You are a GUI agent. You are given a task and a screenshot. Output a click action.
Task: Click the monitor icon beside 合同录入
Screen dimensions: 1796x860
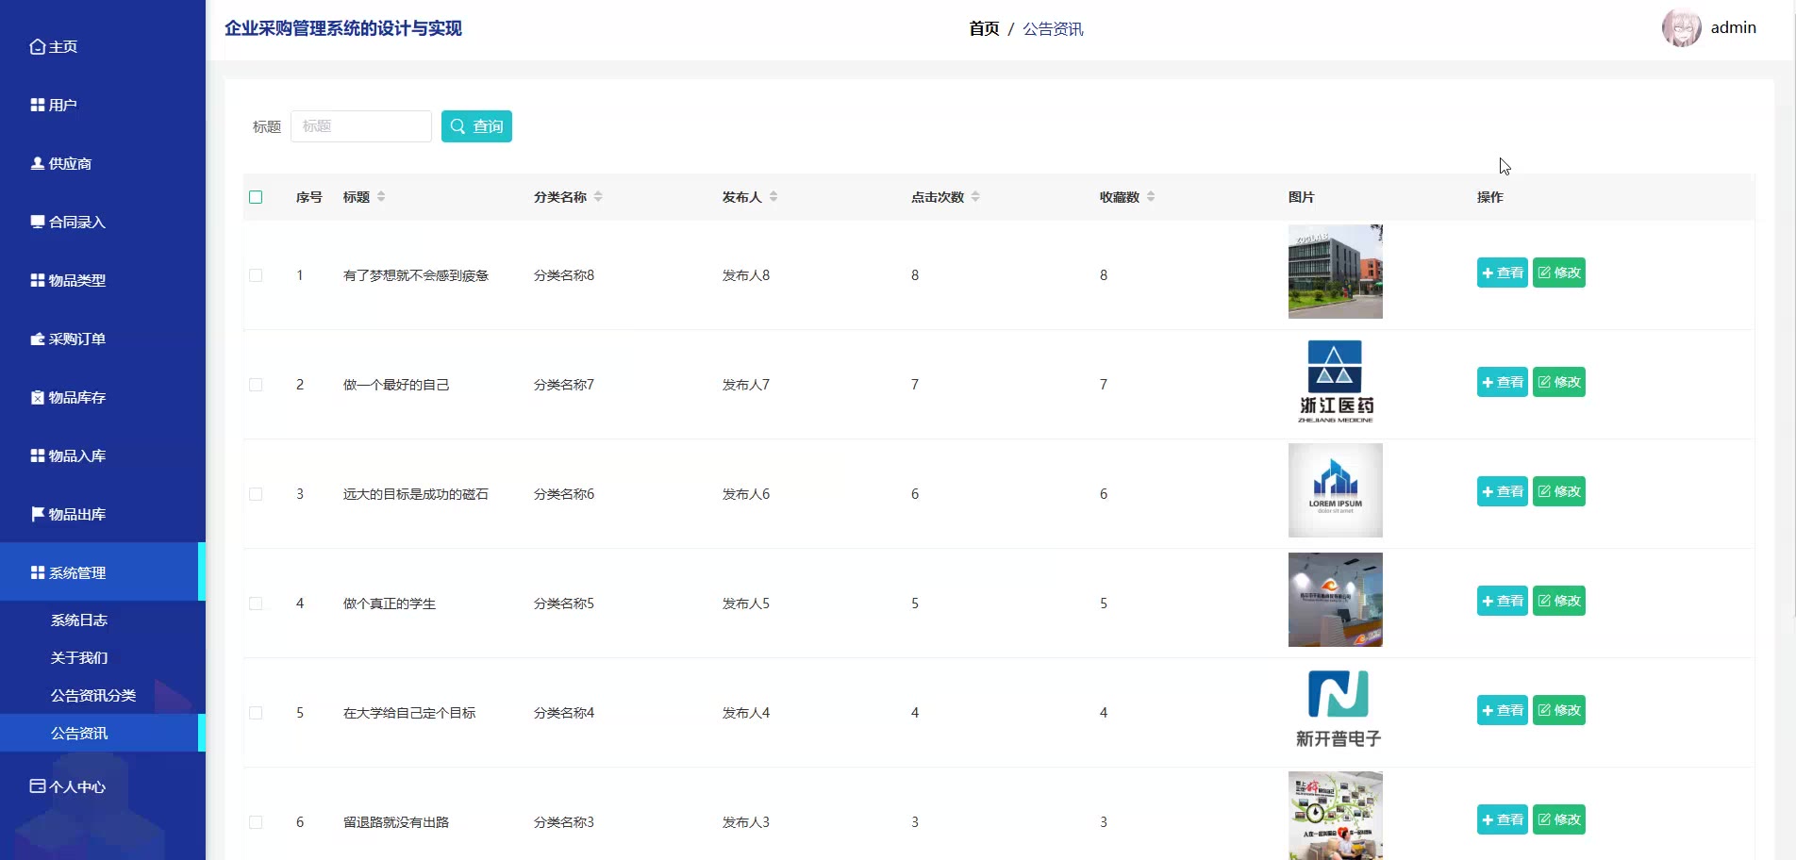(38, 222)
